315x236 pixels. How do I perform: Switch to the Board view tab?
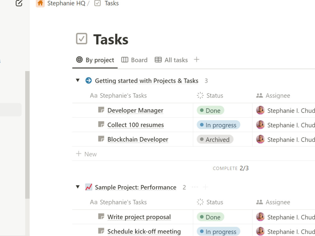[135, 60]
